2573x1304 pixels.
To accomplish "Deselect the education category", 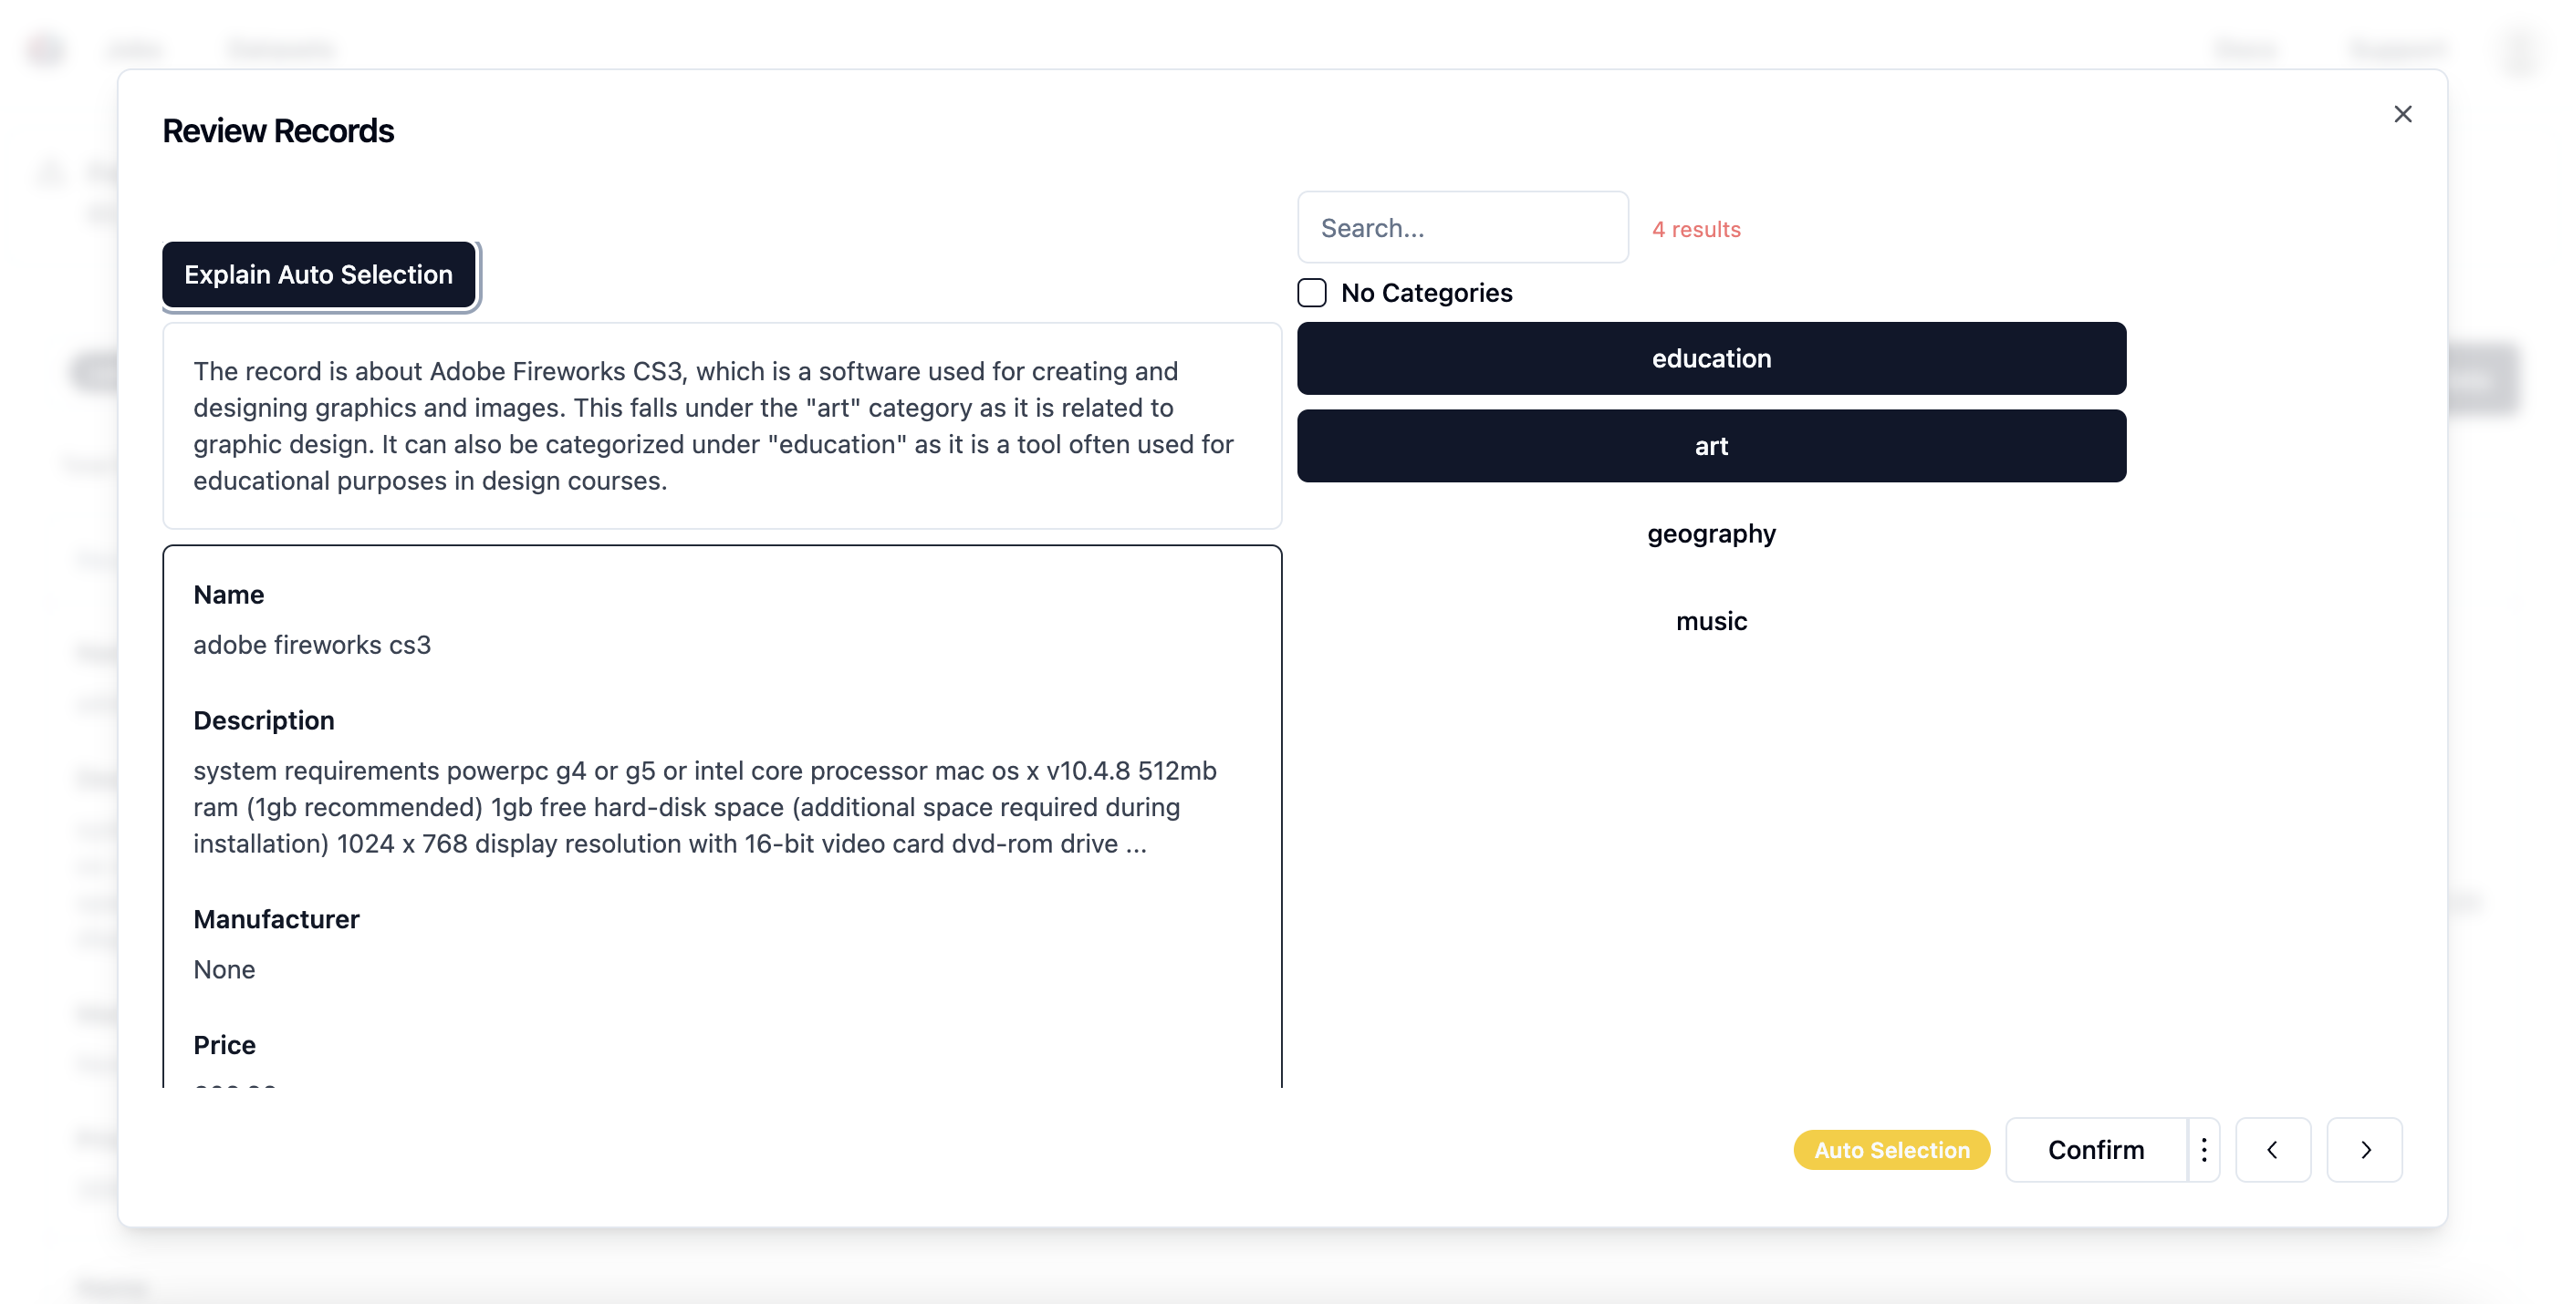I will pyautogui.click(x=1711, y=358).
